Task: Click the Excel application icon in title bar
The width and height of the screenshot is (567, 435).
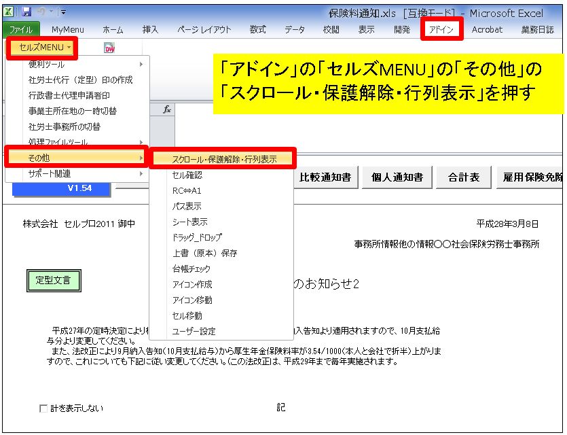Action: 8,12
